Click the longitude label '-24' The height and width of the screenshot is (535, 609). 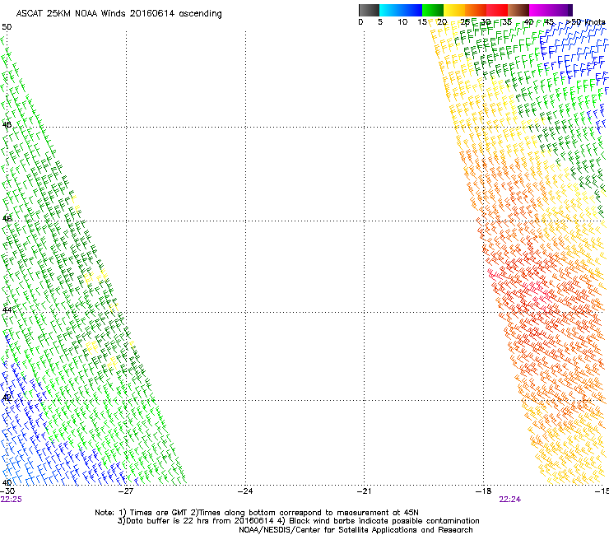pos(245,491)
